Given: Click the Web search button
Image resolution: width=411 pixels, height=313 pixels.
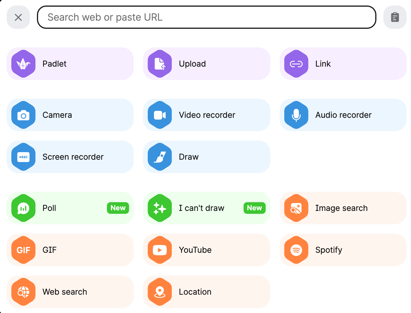Looking at the screenshot, I should pyautogui.click(x=70, y=292).
